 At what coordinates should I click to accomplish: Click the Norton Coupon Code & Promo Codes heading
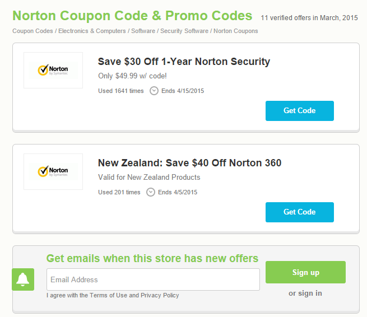click(132, 15)
